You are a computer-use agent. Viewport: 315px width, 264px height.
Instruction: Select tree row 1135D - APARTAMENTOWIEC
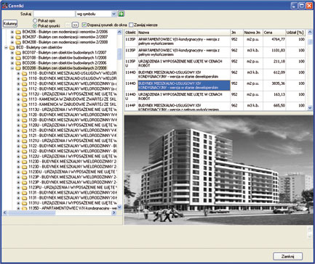point(73,208)
